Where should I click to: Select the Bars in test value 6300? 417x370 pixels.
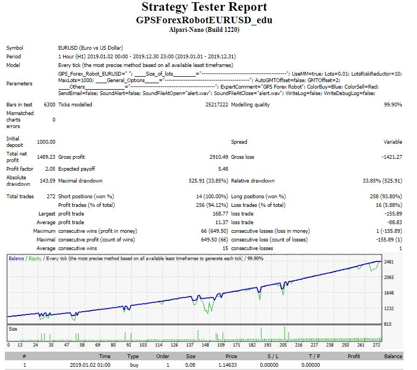click(50, 105)
